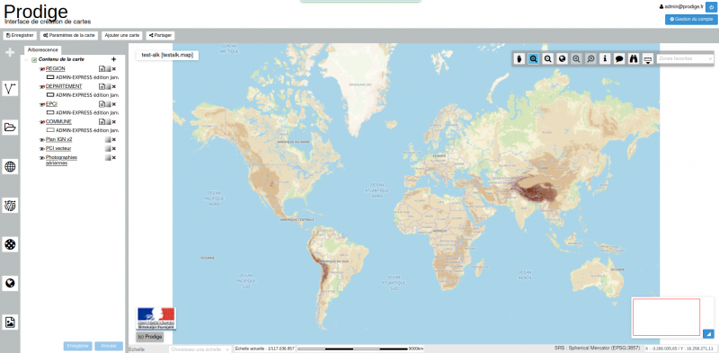This screenshot has width=719, height=353.
Task: Click the Paramètres de la carte button
Action: tap(69, 35)
